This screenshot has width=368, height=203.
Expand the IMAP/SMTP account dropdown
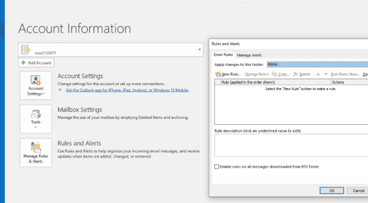pos(200,49)
